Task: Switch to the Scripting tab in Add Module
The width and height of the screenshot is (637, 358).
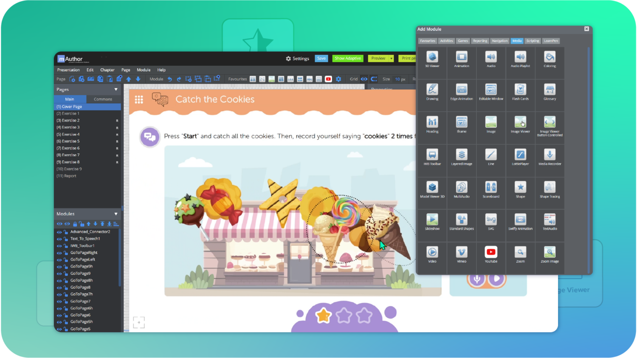Action: pyautogui.click(x=533, y=41)
